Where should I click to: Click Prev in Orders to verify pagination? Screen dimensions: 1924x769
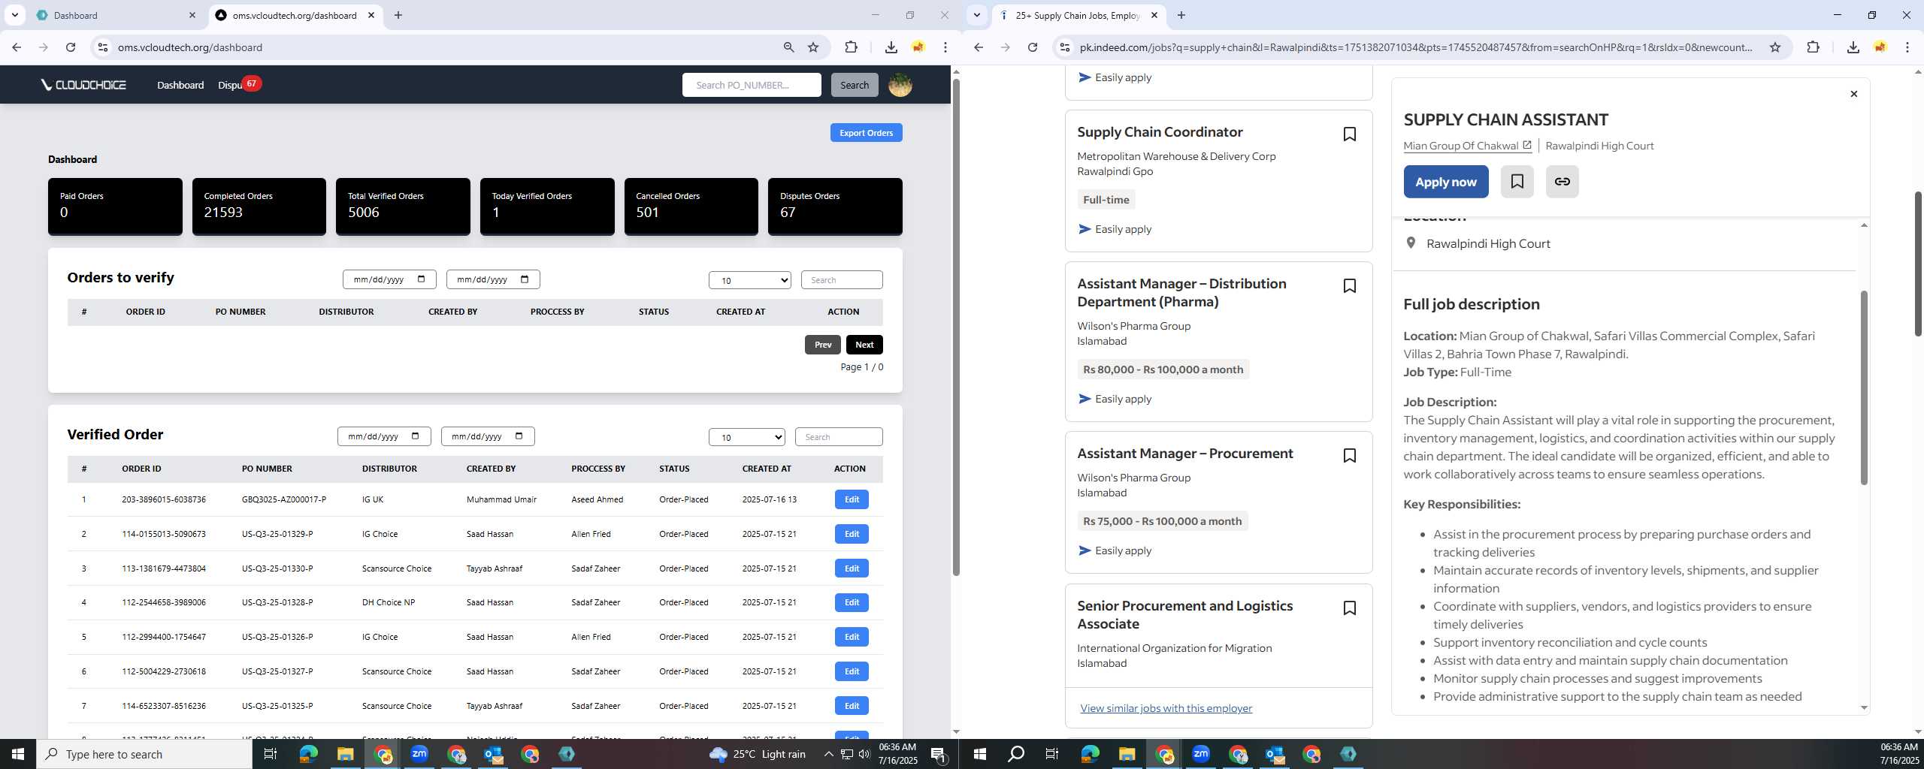pyautogui.click(x=823, y=345)
